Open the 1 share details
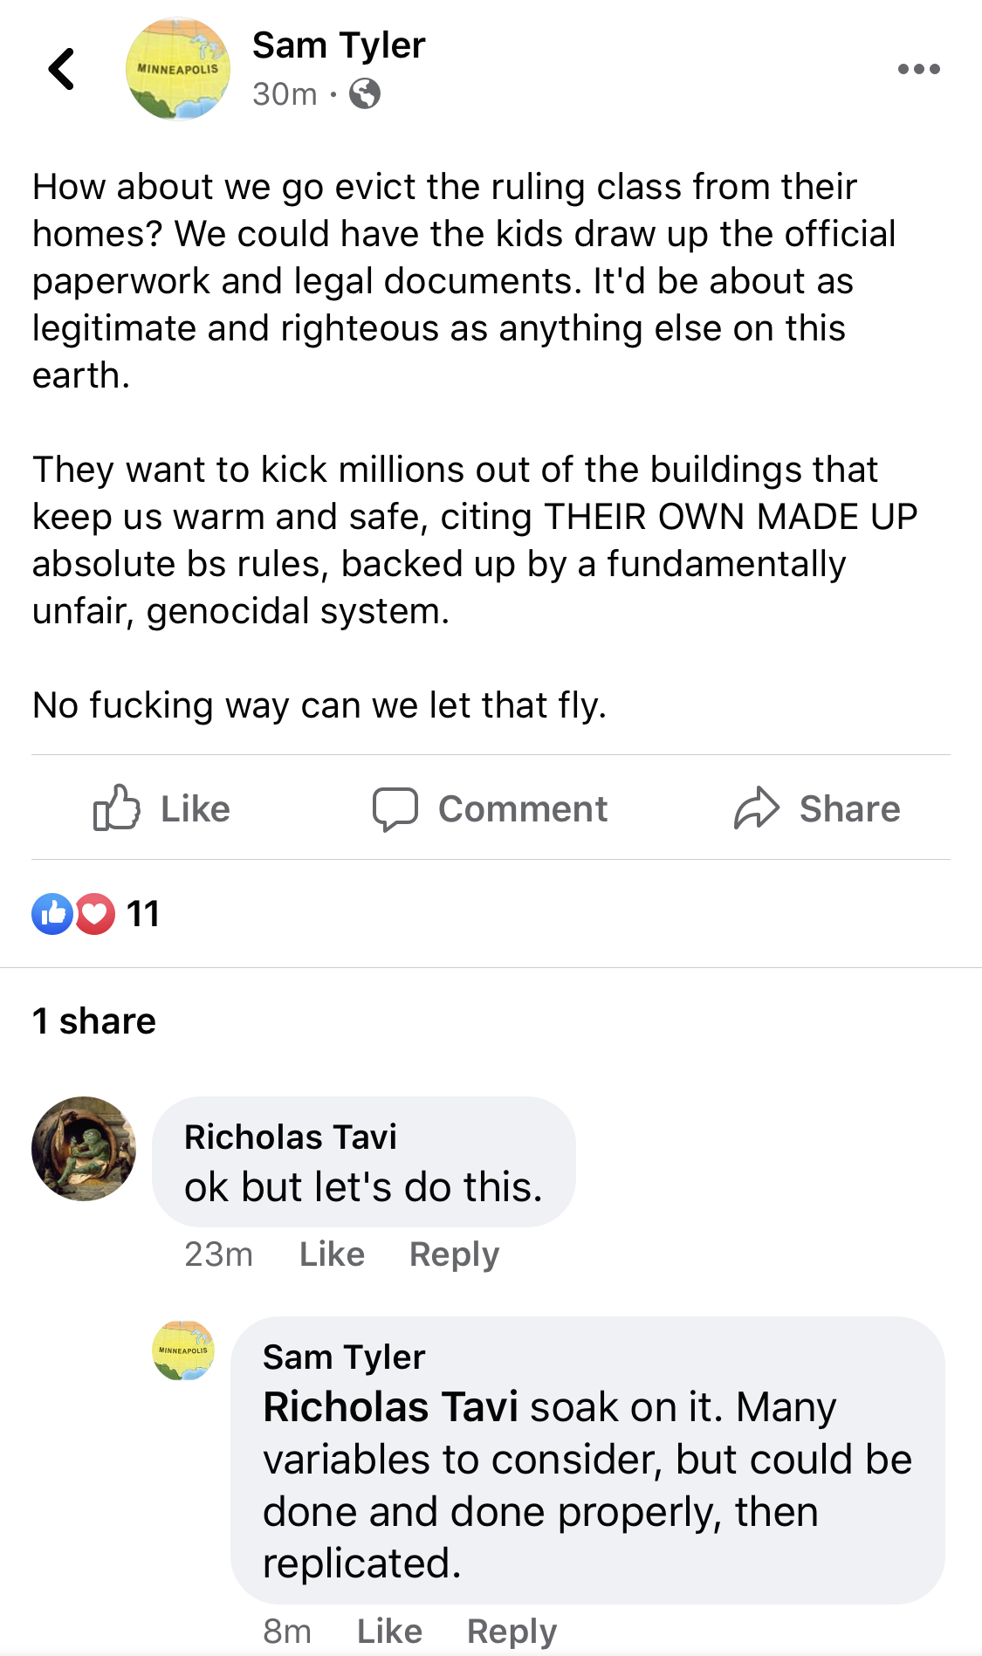The width and height of the screenshot is (982, 1656). tap(94, 1020)
